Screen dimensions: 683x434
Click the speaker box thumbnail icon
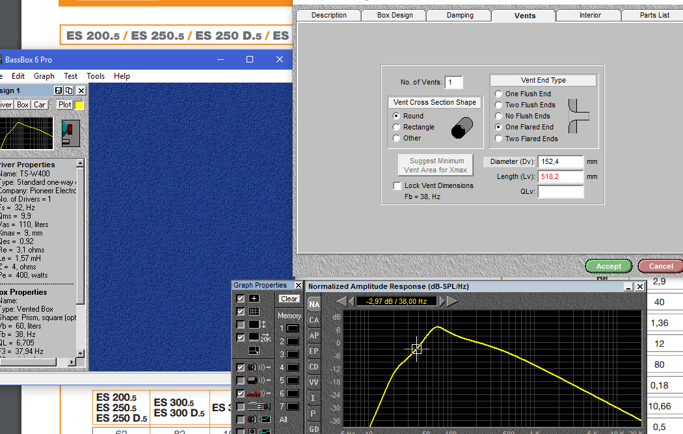coord(70,133)
